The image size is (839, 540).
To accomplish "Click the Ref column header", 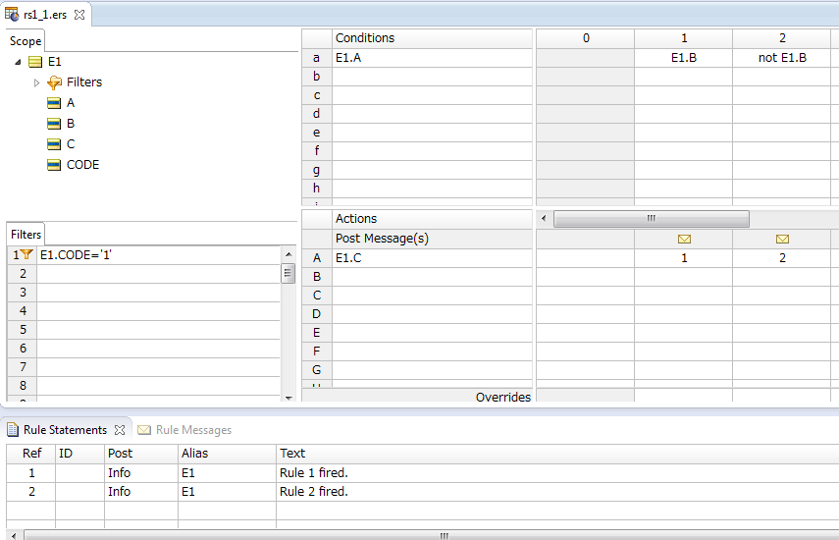I will pos(31,454).
